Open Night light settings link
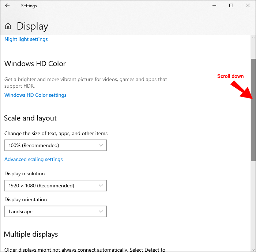Image resolution: width=256 pixels, height=252 pixels. point(26,39)
